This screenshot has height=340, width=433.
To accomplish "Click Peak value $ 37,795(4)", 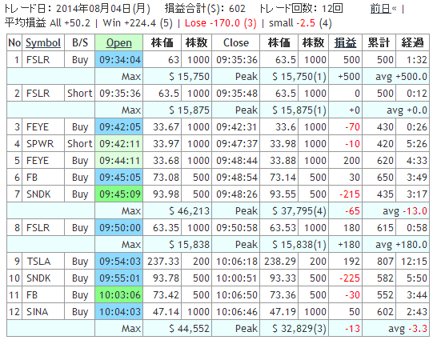I will [x=299, y=211].
